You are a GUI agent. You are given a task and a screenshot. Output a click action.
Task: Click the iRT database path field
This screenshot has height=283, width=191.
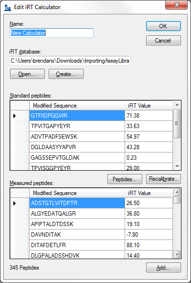click(70, 61)
